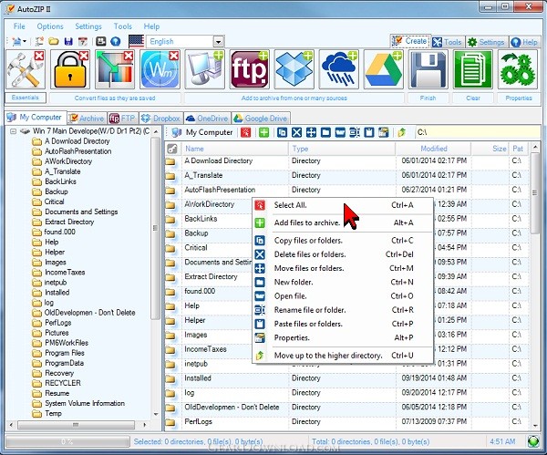Click the Help button at top right
Viewport: 547px width, 455px height.
523,42
